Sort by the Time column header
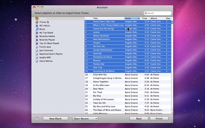205x128 pixels. (145, 18)
